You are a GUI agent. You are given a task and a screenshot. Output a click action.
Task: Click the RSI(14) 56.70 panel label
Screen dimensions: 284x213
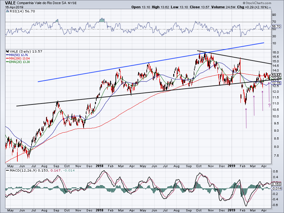pyautogui.click(x=22, y=11)
